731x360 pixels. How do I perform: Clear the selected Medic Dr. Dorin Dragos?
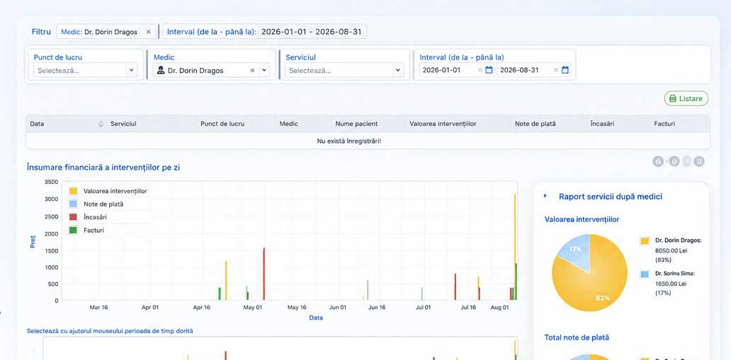(252, 70)
